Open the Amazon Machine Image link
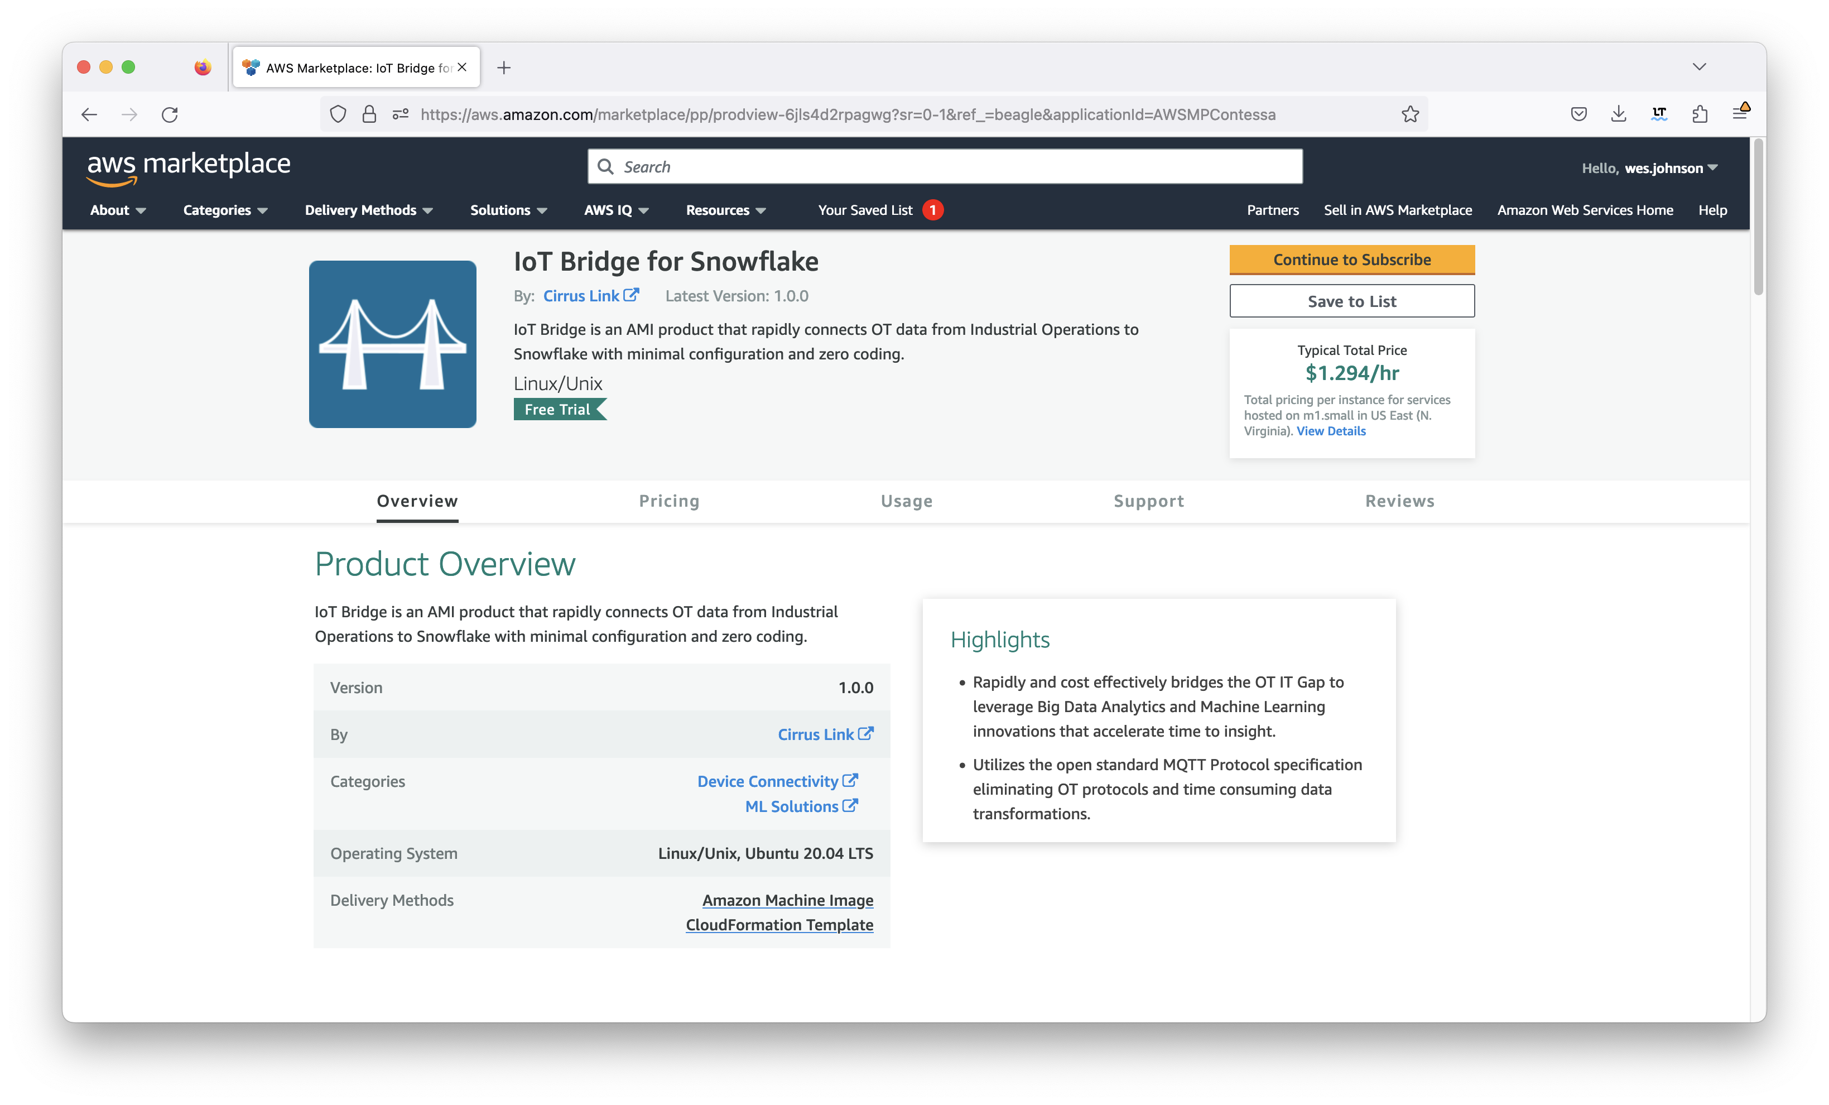Image resolution: width=1829 pixels, height=1105 pixels. click(x=788, y=899)
